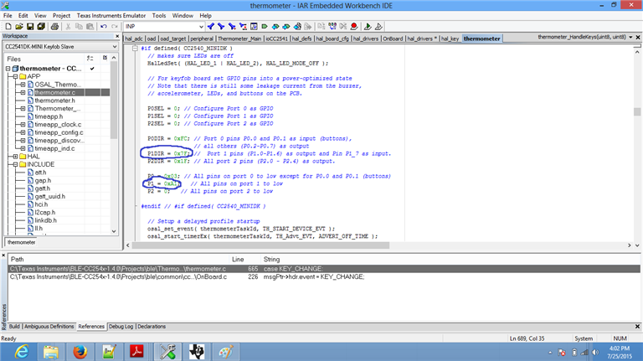This screenshot has width=643, height=361.
Task: Click the Paste toolbar icon
Action: [x=90, y=26]
